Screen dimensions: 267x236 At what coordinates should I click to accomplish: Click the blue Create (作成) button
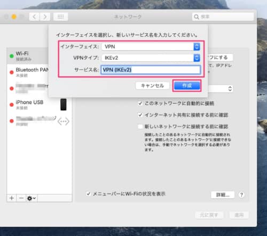tap(187, 85)
